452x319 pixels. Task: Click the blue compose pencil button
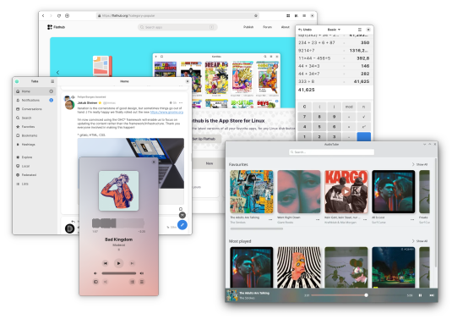(x=182, y=225)
